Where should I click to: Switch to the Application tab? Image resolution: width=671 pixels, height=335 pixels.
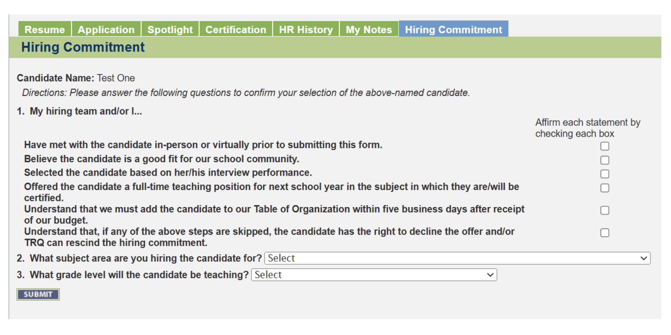click(x=106, y=29)
